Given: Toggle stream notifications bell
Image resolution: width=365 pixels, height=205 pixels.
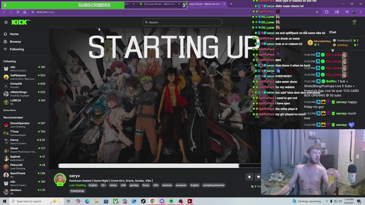Looking at the screenshot, I should (249, 177).
